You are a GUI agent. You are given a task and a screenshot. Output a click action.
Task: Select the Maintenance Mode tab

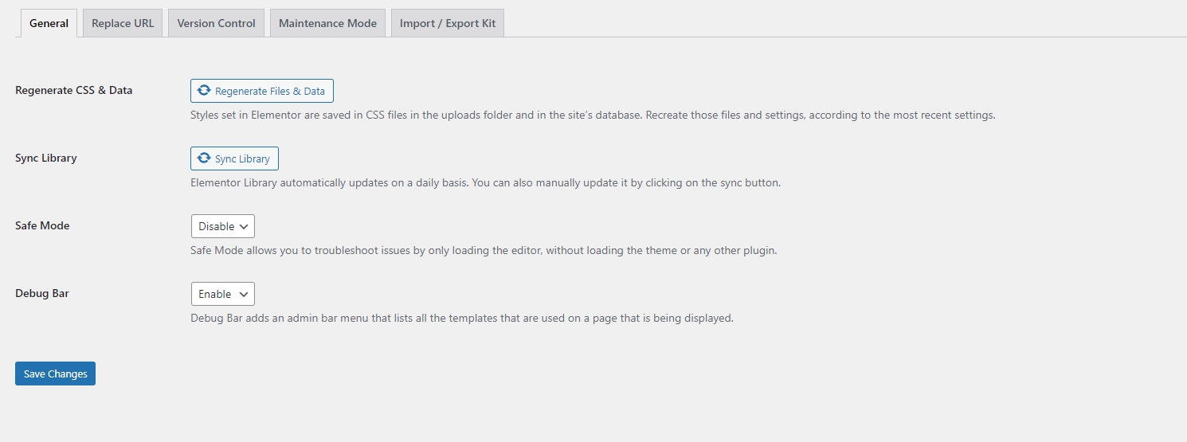tap(327, 23)
